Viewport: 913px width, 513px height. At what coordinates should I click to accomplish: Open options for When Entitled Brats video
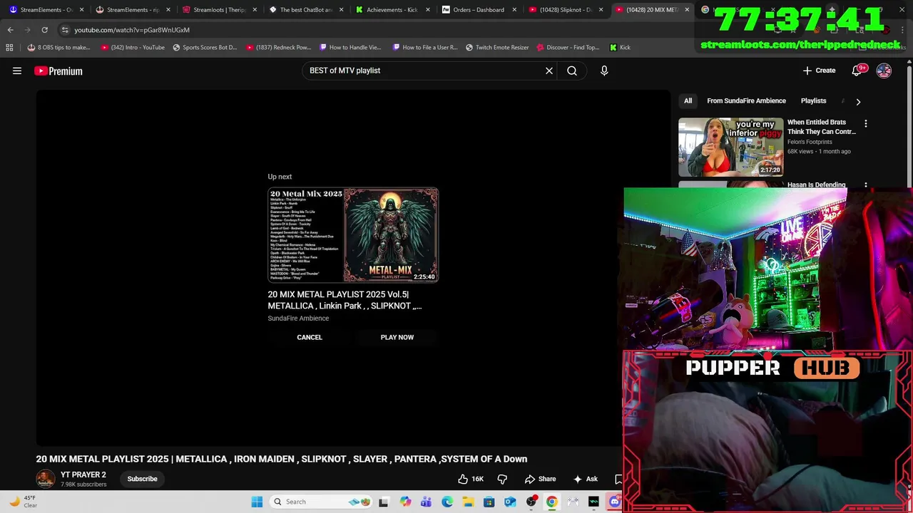point(866,123)
